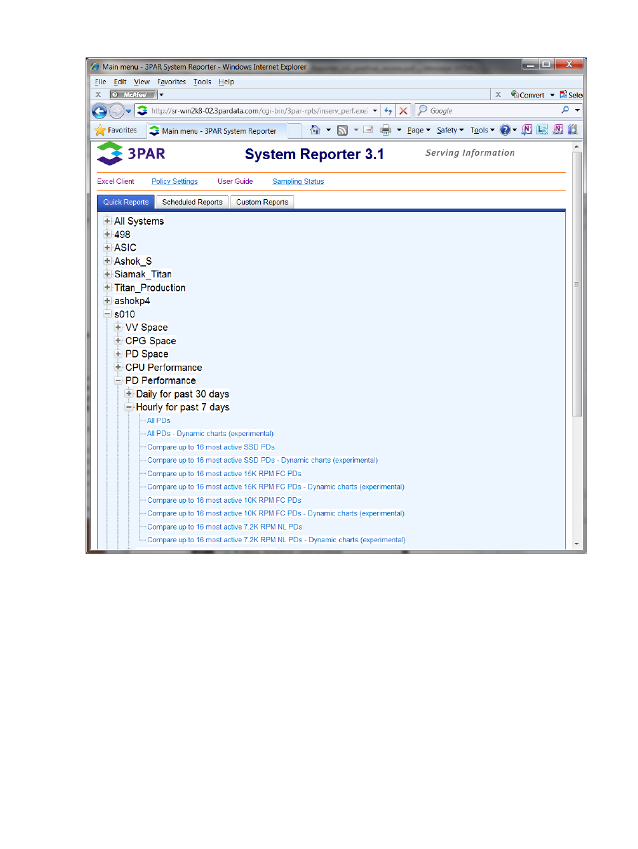638x849 pixels.
Task: Open the Help question-mark icon
Action: pos(505,130)
